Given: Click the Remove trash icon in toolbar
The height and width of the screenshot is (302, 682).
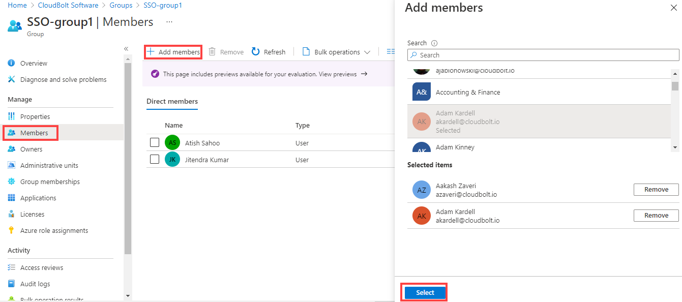Looking at the screenshot, I should 212,52.
